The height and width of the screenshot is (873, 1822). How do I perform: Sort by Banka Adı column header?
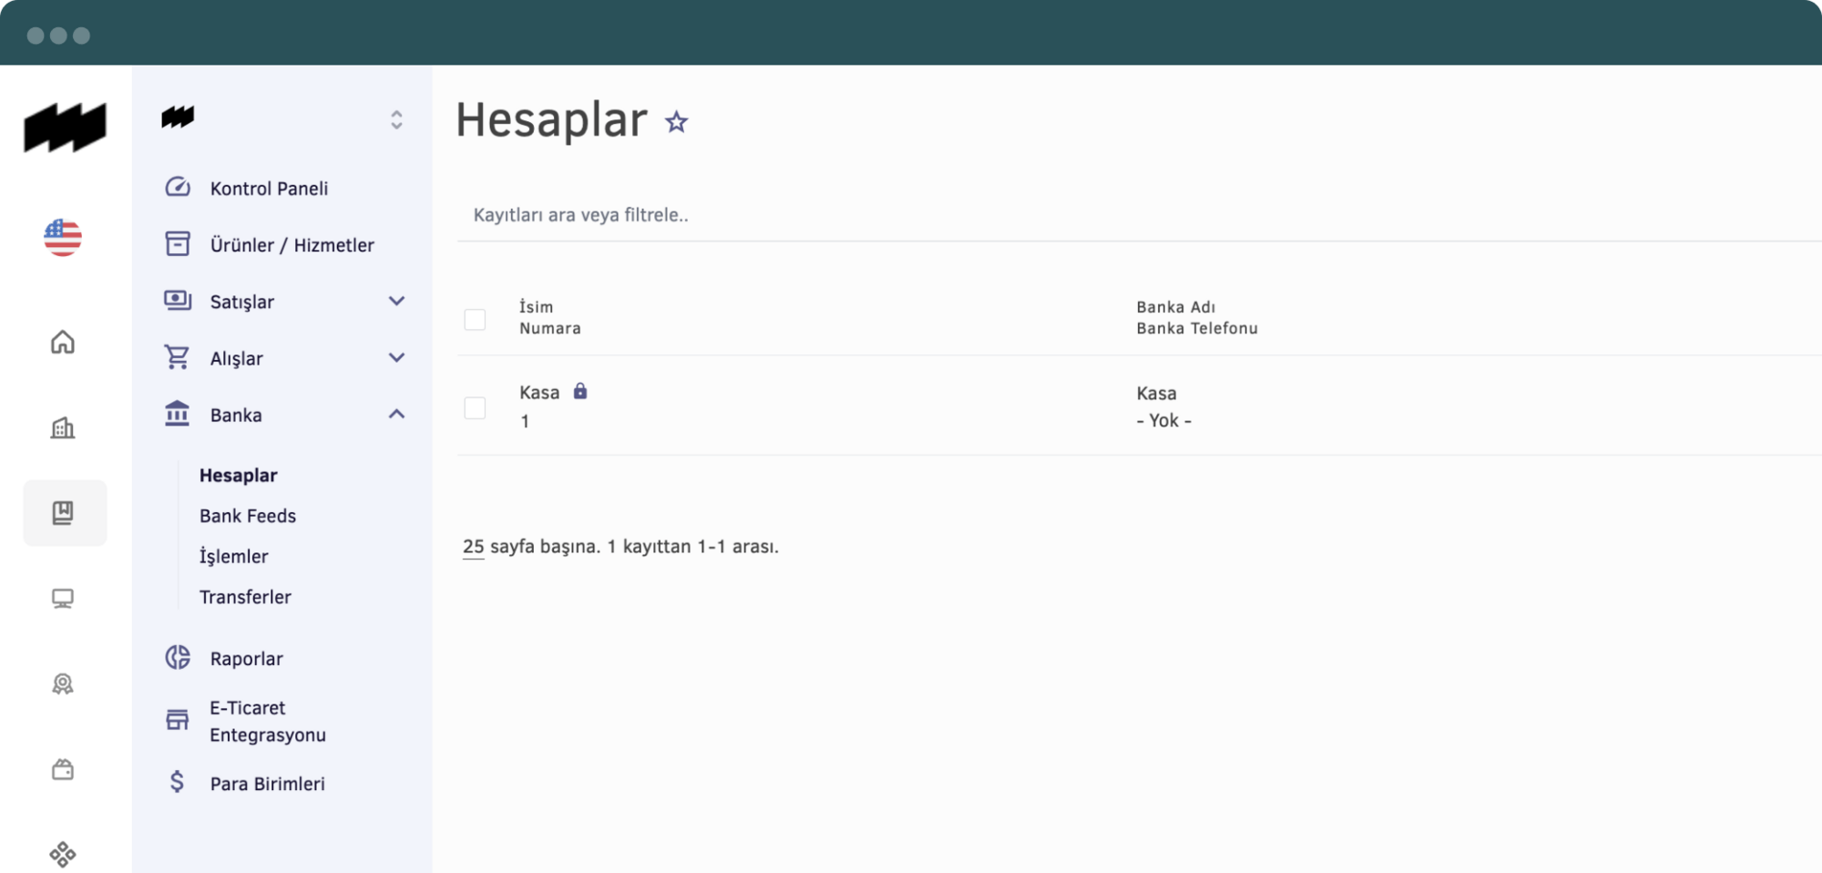pos(1175,307)
